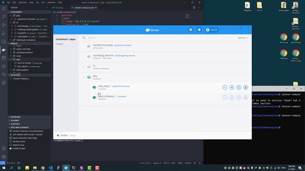This screenshot has height=171, width=305.
Task: Open the Sort by dropdown in Docker
Action: 243,38
